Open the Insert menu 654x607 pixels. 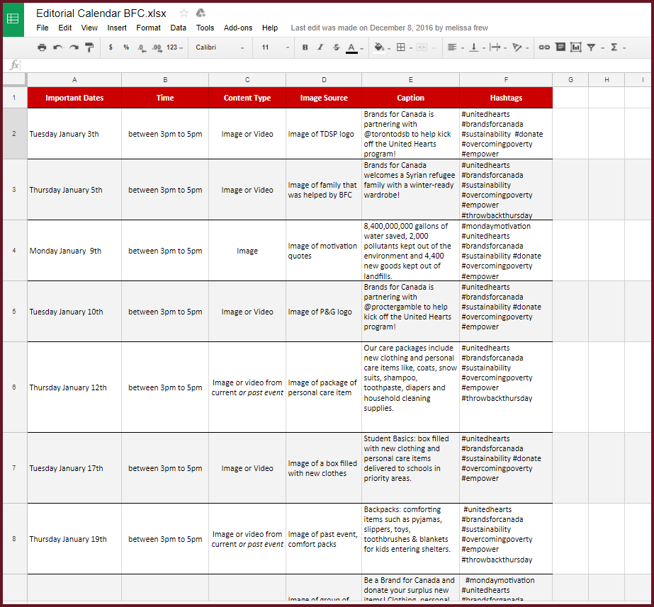(117, 28)
